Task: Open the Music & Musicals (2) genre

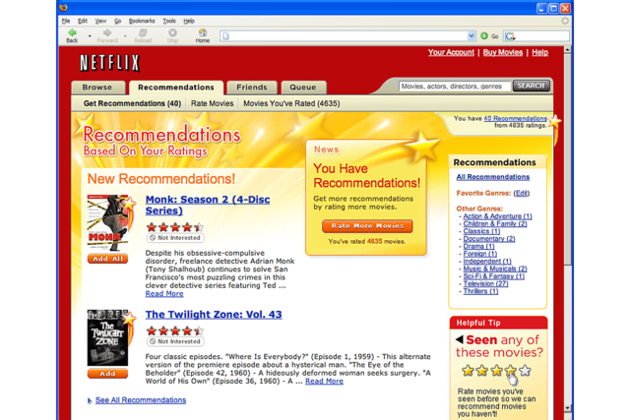Action: coord(495,269)
